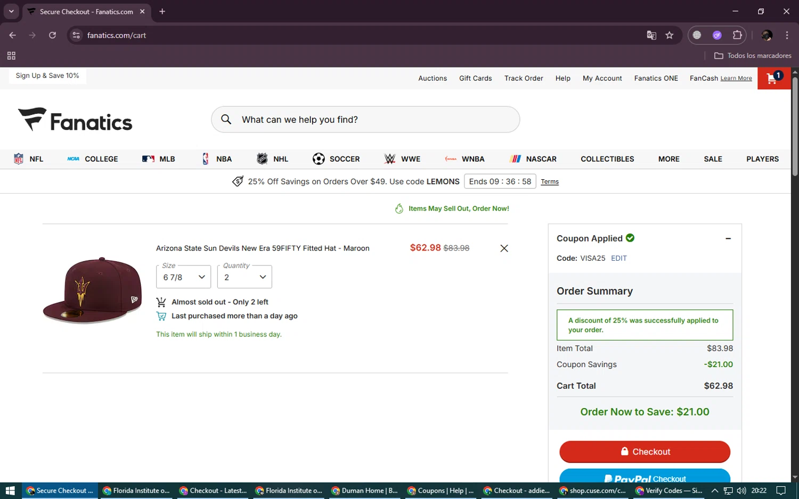Switch to Duman Home taskbar window

364,490
